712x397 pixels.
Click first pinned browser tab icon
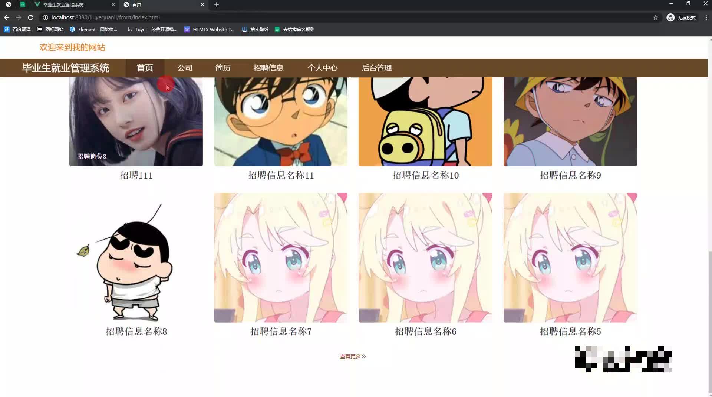8,4
